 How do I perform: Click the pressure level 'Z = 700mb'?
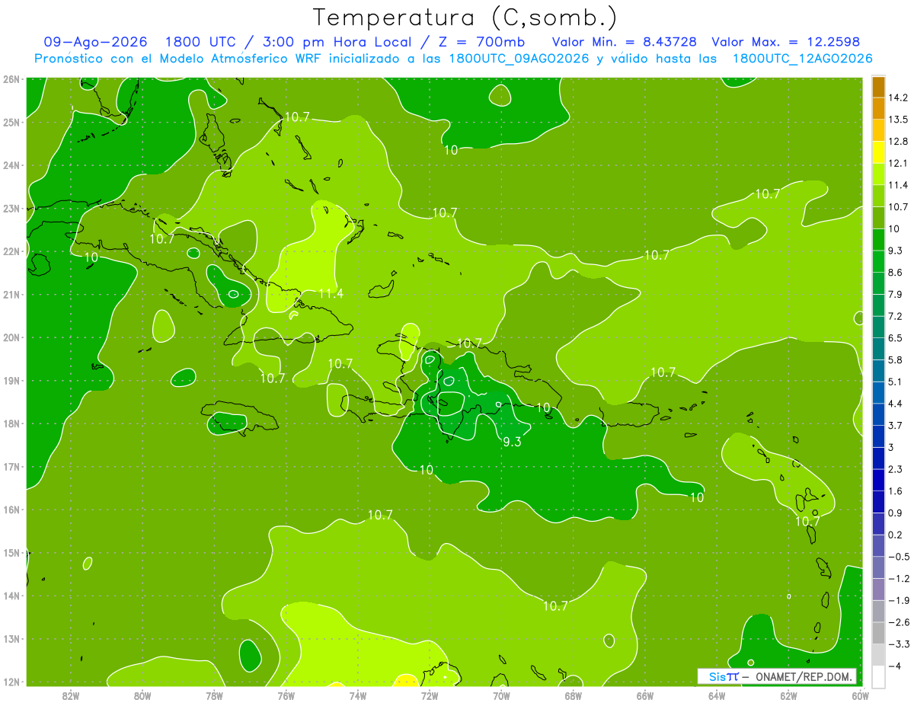coord(483,42)
